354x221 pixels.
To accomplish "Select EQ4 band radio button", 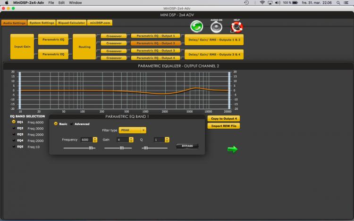I will click(x=14, y=140).
